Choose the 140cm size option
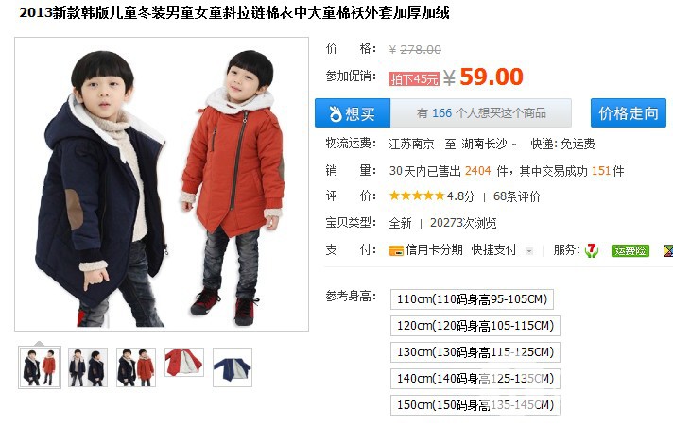 pos(475,379)
